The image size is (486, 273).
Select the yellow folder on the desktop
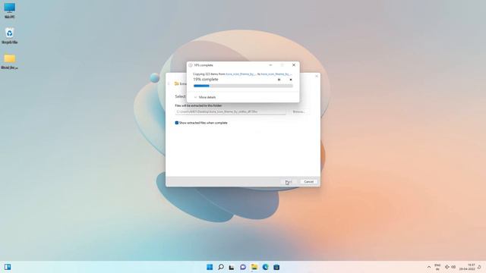pyautogui.click(x=10, y=61)
